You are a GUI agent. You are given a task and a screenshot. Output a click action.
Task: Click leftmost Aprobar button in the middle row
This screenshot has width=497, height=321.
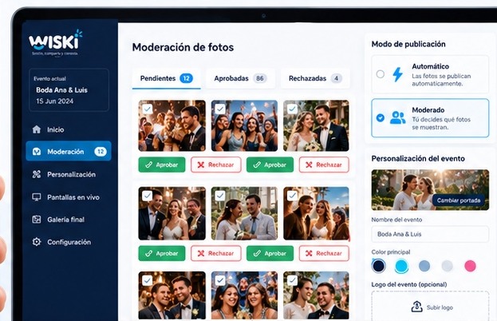point(162,253)
